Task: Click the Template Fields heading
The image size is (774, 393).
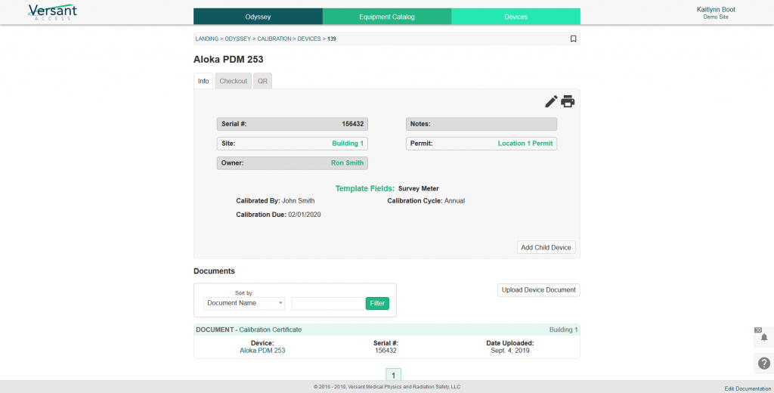Action: pos(365,189)
